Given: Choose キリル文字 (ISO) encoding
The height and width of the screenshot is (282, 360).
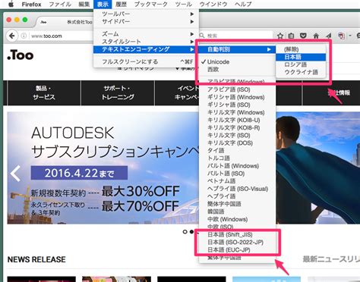Looking at the screenshot, I should click(x=237, y=136).
